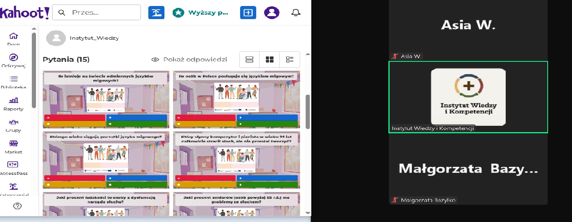Screen dimensions: 572x222
Task: Click the questions list scrollbar thumb
Action: pos(308,111)
